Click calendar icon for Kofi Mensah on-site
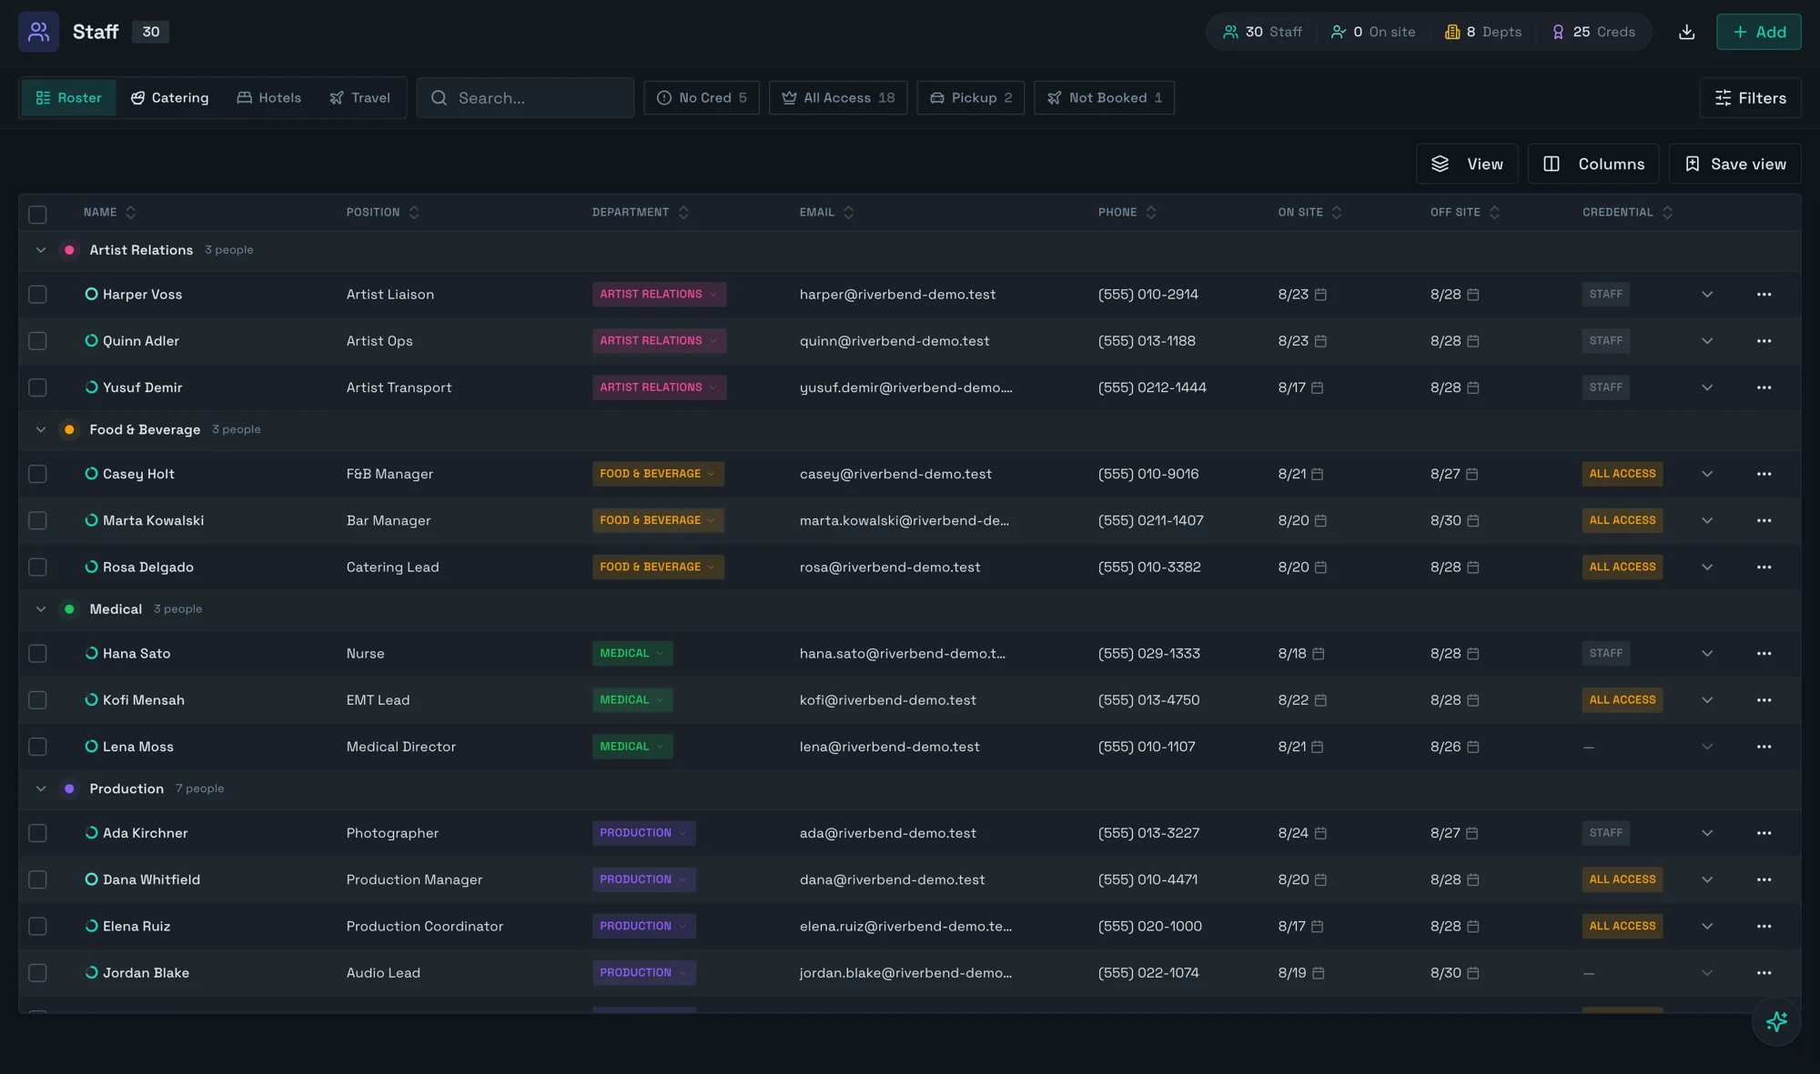 click(x=1320, y=700)
